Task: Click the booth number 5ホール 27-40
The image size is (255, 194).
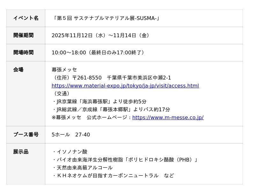Action: [x=71, y=135]
